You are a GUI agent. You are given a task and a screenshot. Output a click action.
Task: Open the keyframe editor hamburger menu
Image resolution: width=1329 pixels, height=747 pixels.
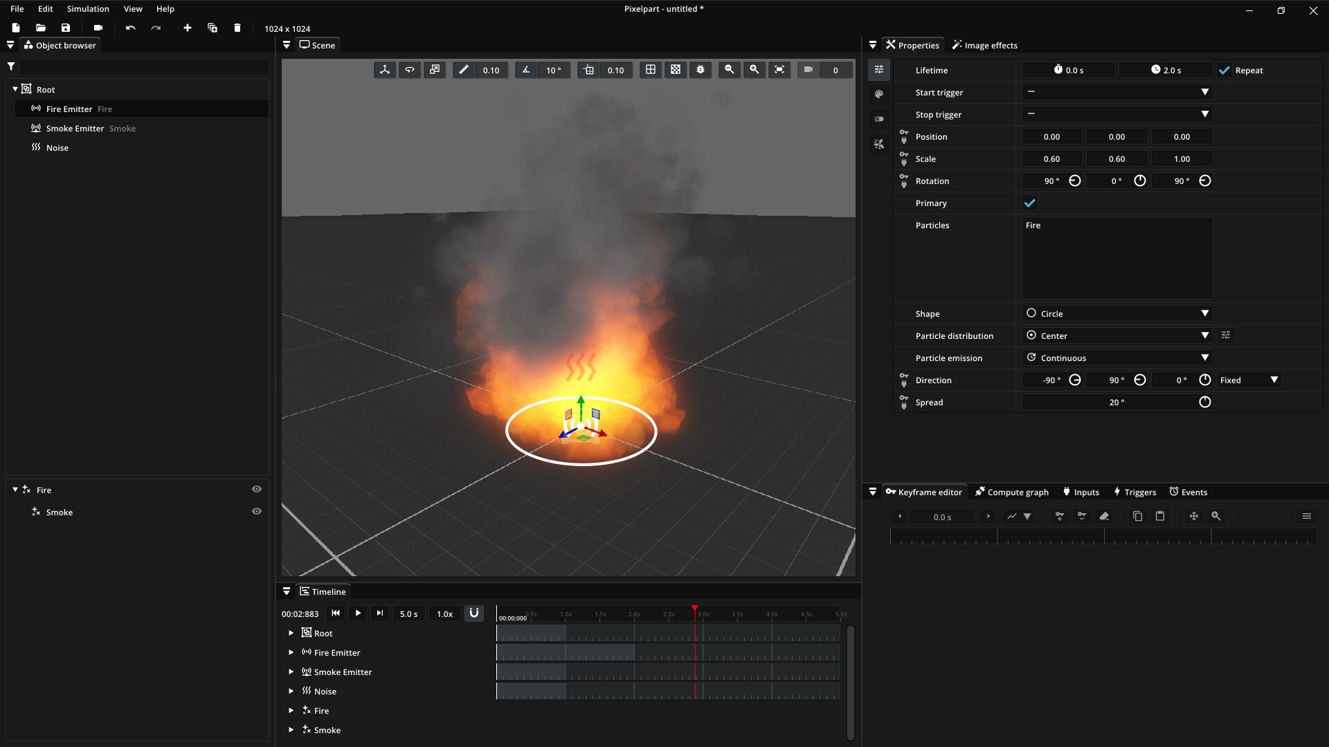coord(1307,516)
